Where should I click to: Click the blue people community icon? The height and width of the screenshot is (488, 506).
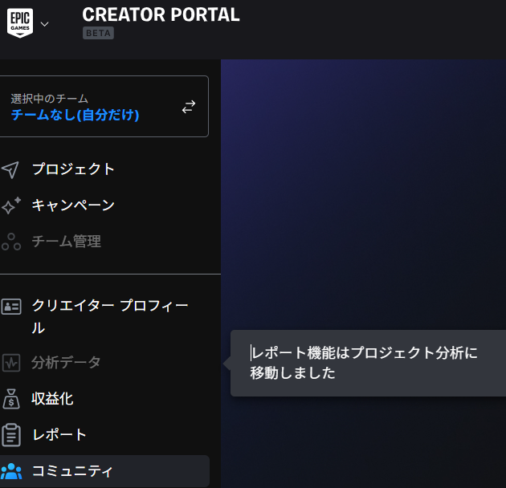point(11,471)
